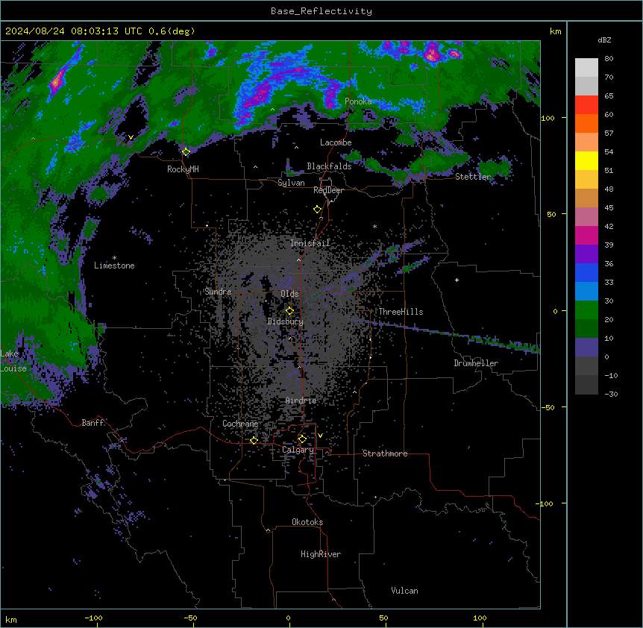
Task: Click the RedDeer city label
Action: tap(328, 190)
